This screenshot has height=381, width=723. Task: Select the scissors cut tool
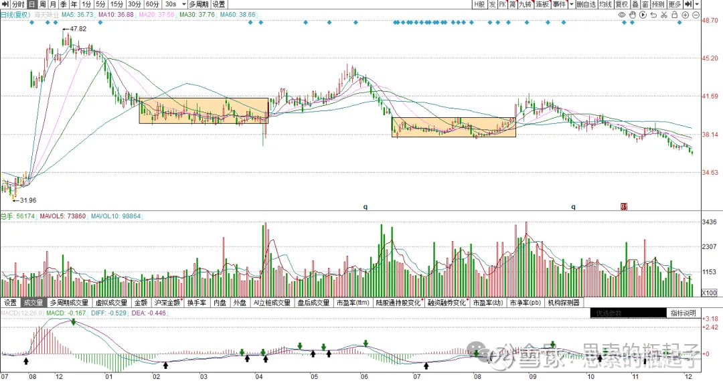(x=664, y=15)
